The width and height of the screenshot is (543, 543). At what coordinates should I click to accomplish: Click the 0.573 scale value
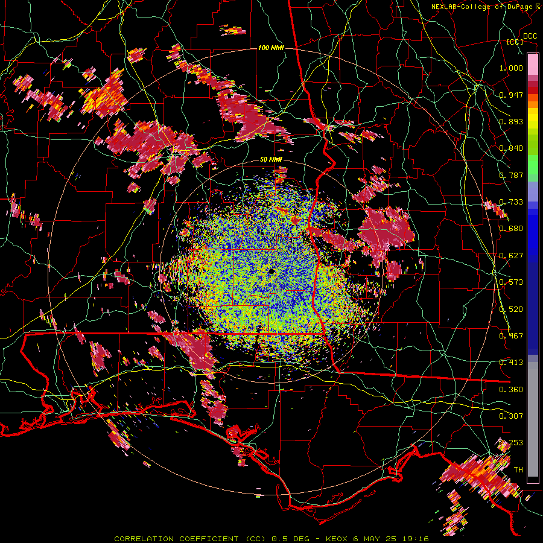click(511, 282)
